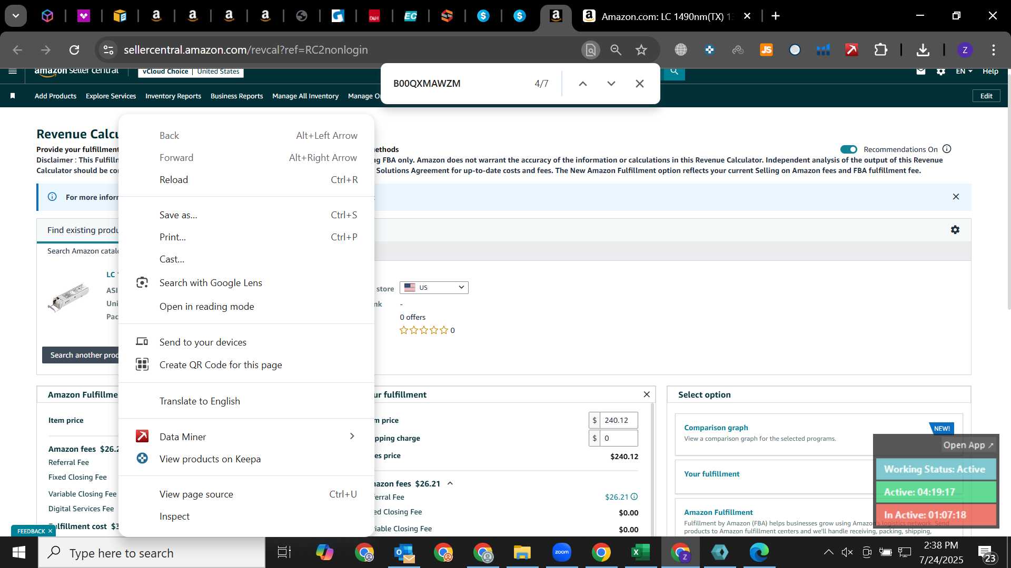Open the Extensions puzzle icon

pyautogui.click(x=880, y=50)
